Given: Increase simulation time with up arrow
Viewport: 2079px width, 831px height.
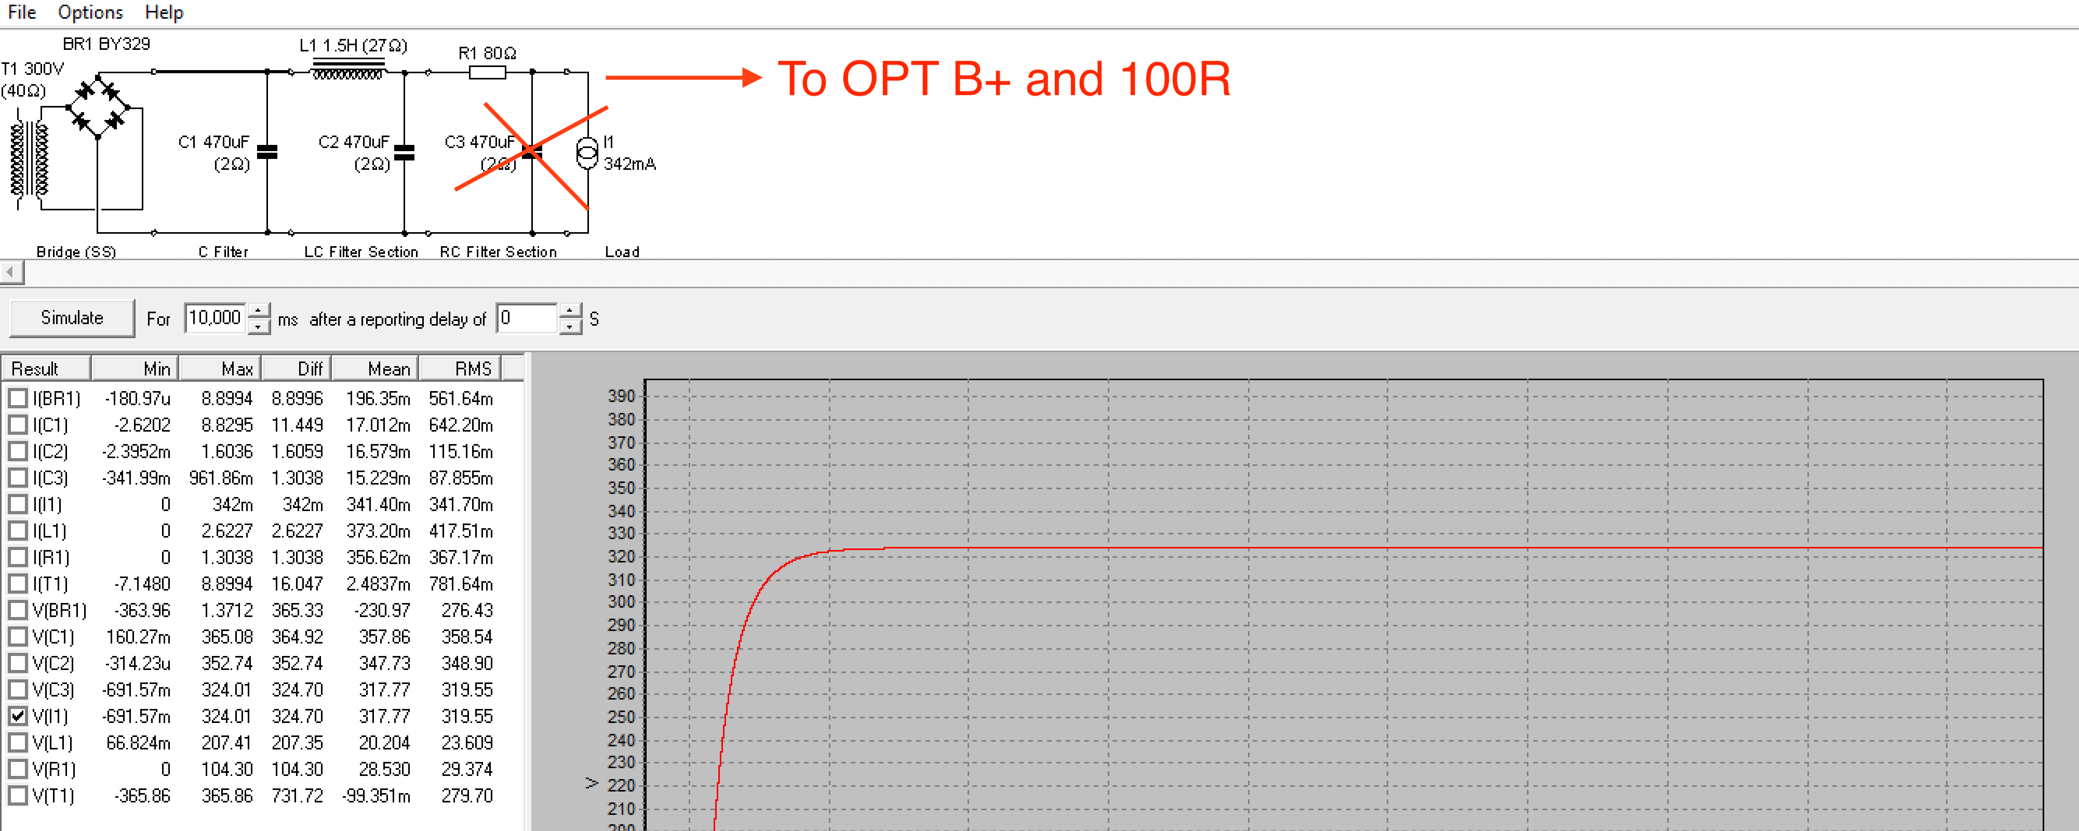Looking at the screenshot, I should [258, 311].
